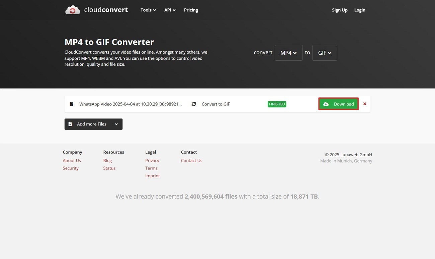
Task: Remove the file with the red X
Action: pyautogui.click(x=365, y=104)
